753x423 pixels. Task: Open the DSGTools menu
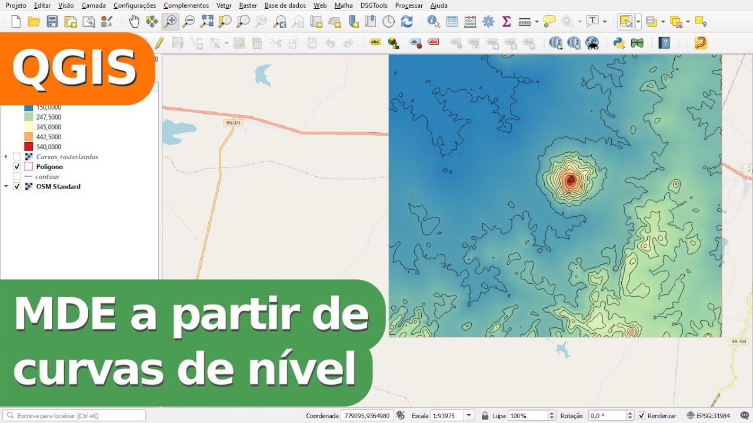tap(374, 5)
